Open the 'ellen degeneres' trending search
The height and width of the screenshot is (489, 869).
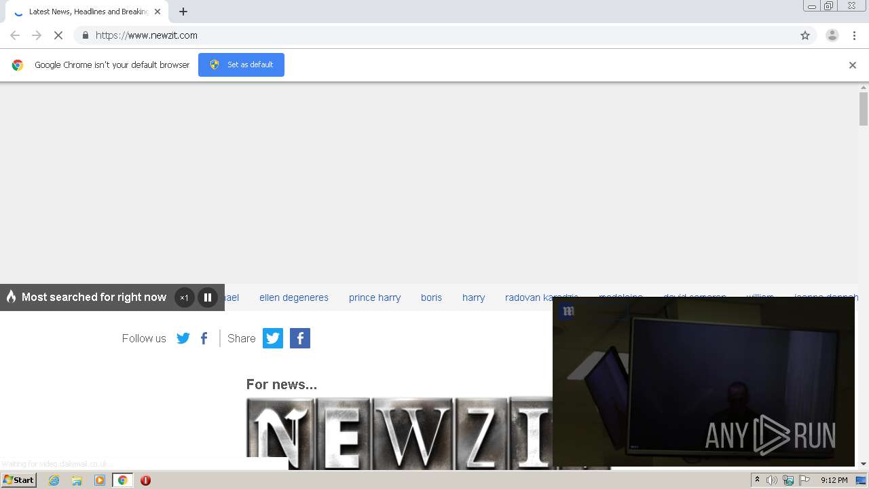point(294,297)
